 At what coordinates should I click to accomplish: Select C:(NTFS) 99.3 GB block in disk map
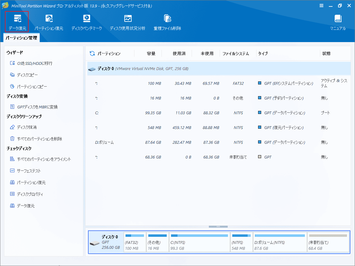point(199,242)
